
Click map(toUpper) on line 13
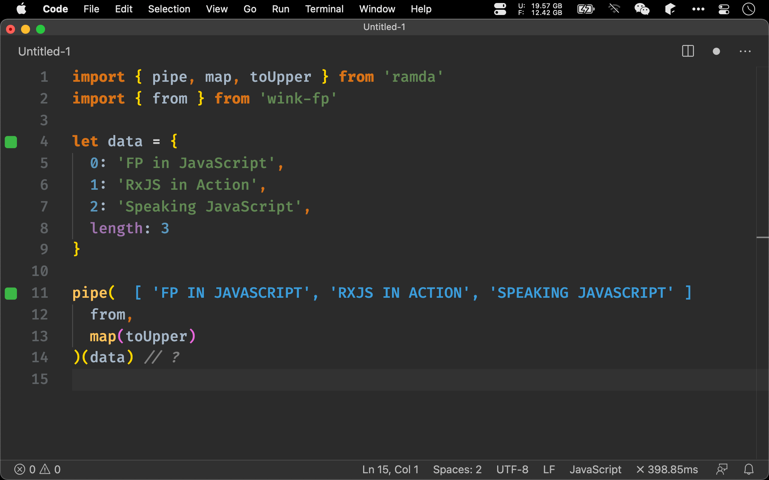pyautogui.click(x=143, y=336)
